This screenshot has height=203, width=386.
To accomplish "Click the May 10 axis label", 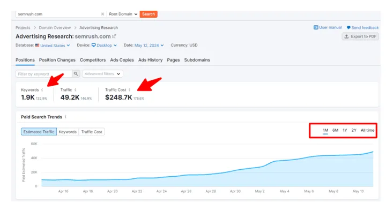I will coord(358,191).
